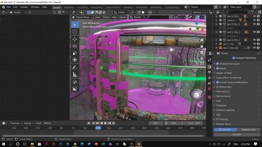Select the Rotate tool
Viewport: 262px width, 147px height.
coord(75,46)
